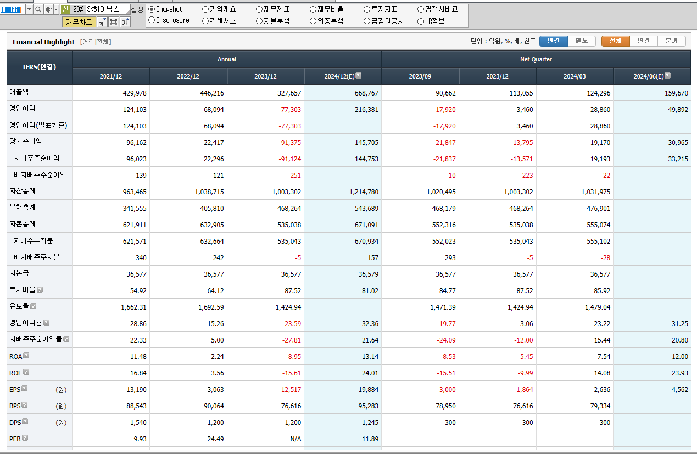697x454 pixels.
Task: Click help icon beside 2024/06(E) header
Action: click(x=667, y=76)
